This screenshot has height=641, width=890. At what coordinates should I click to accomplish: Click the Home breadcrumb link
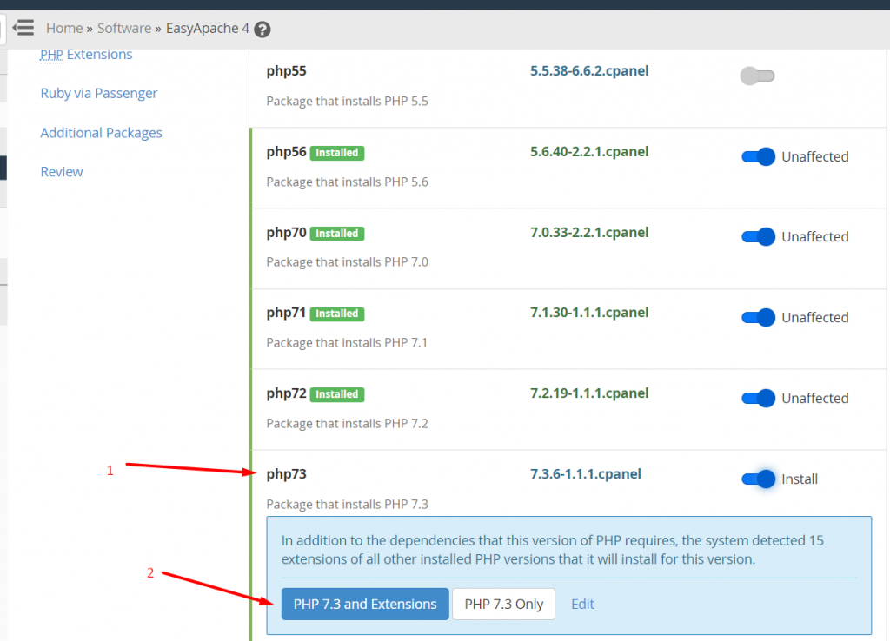click(x=64, y=28)
